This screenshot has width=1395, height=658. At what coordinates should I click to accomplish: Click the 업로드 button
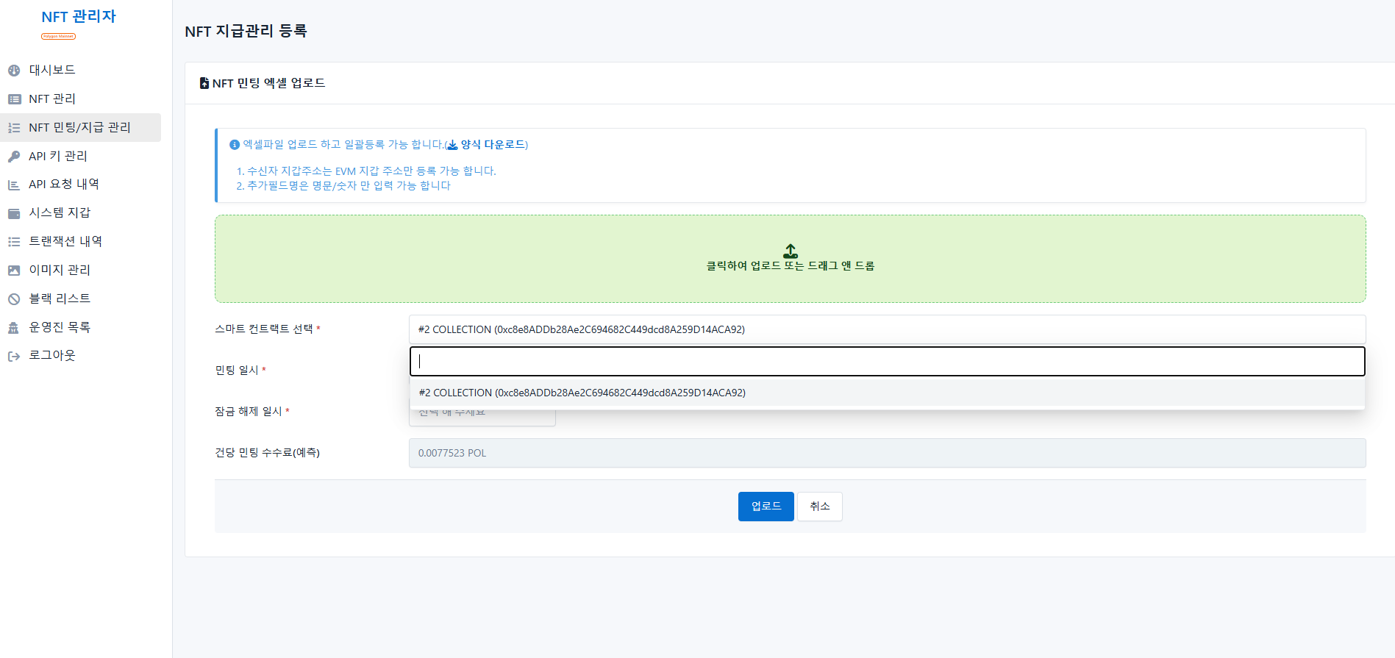coord(766,507)
